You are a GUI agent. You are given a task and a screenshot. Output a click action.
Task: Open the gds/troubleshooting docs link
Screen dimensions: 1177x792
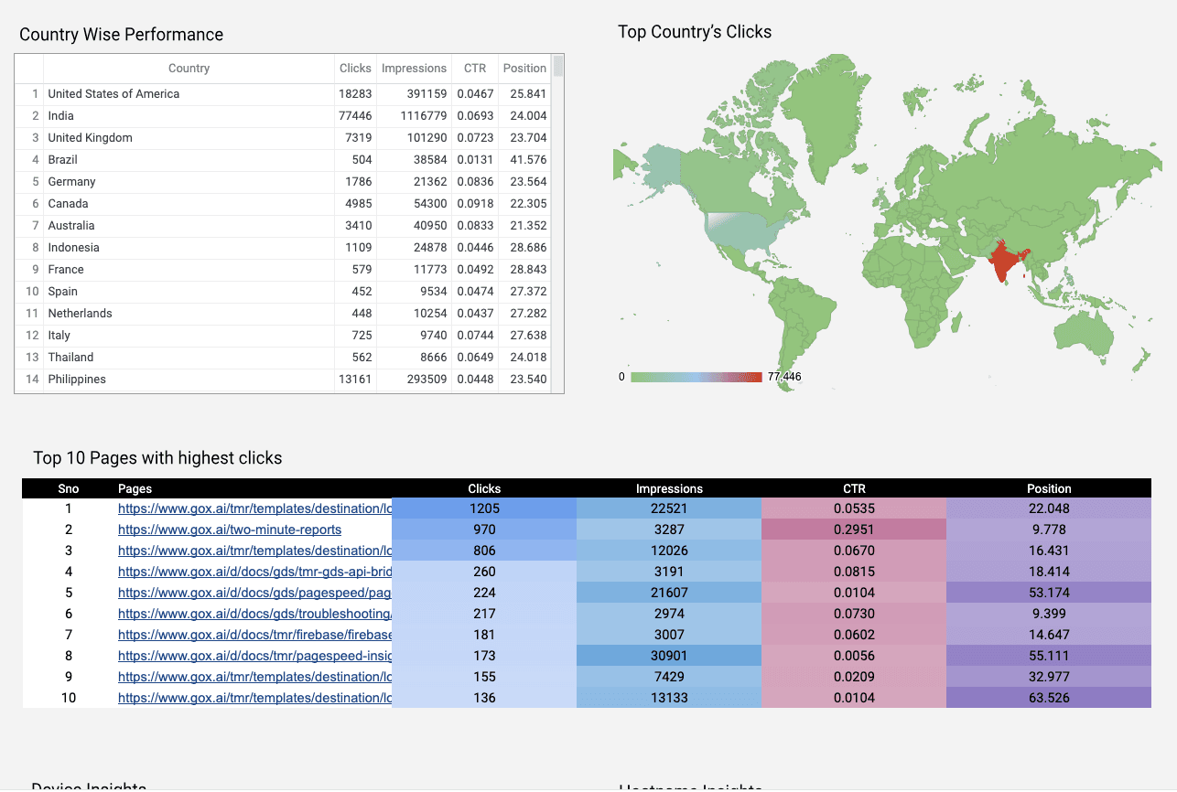point(255,614)
